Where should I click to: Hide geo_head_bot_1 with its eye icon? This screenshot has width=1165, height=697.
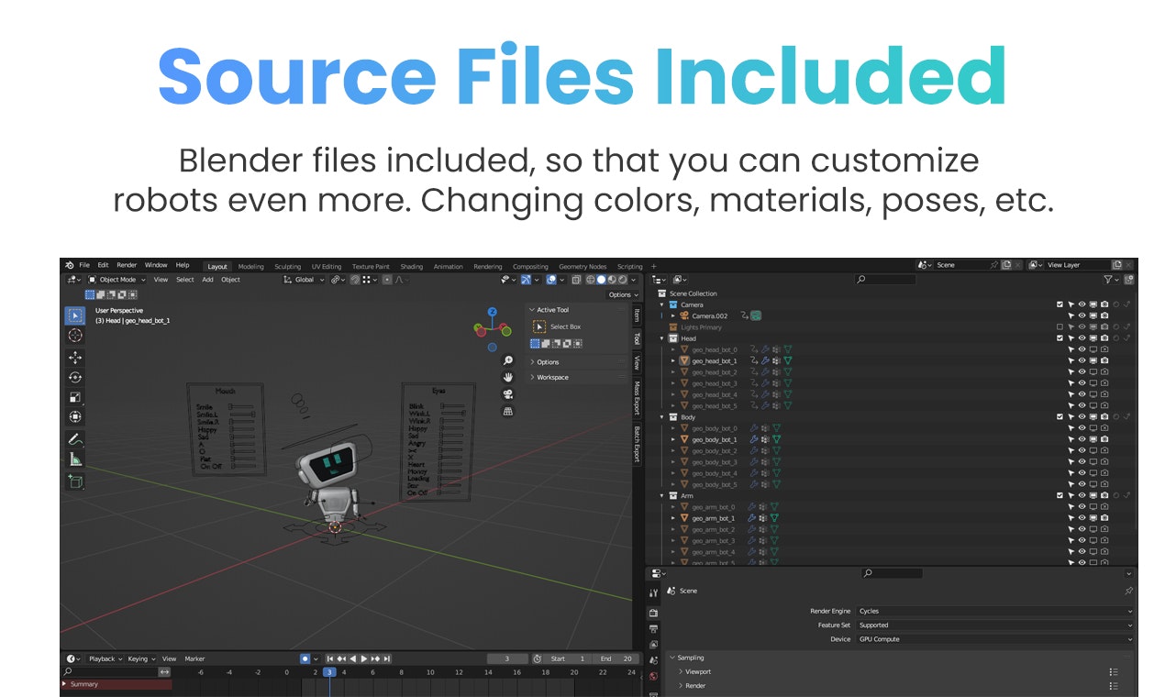[1082, 360]
